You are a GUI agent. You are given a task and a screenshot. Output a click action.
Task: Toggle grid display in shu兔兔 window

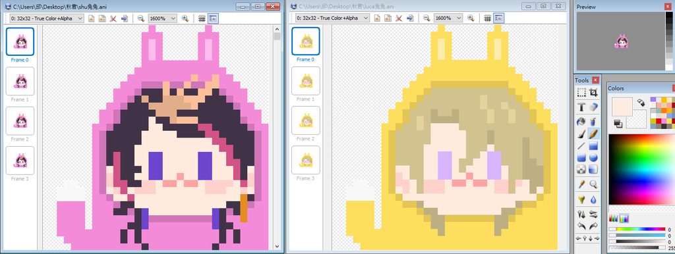click(x=202, y=18)
